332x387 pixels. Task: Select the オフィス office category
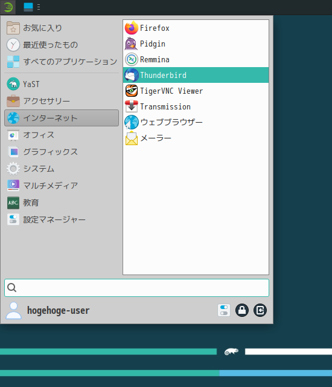(62, 135)
